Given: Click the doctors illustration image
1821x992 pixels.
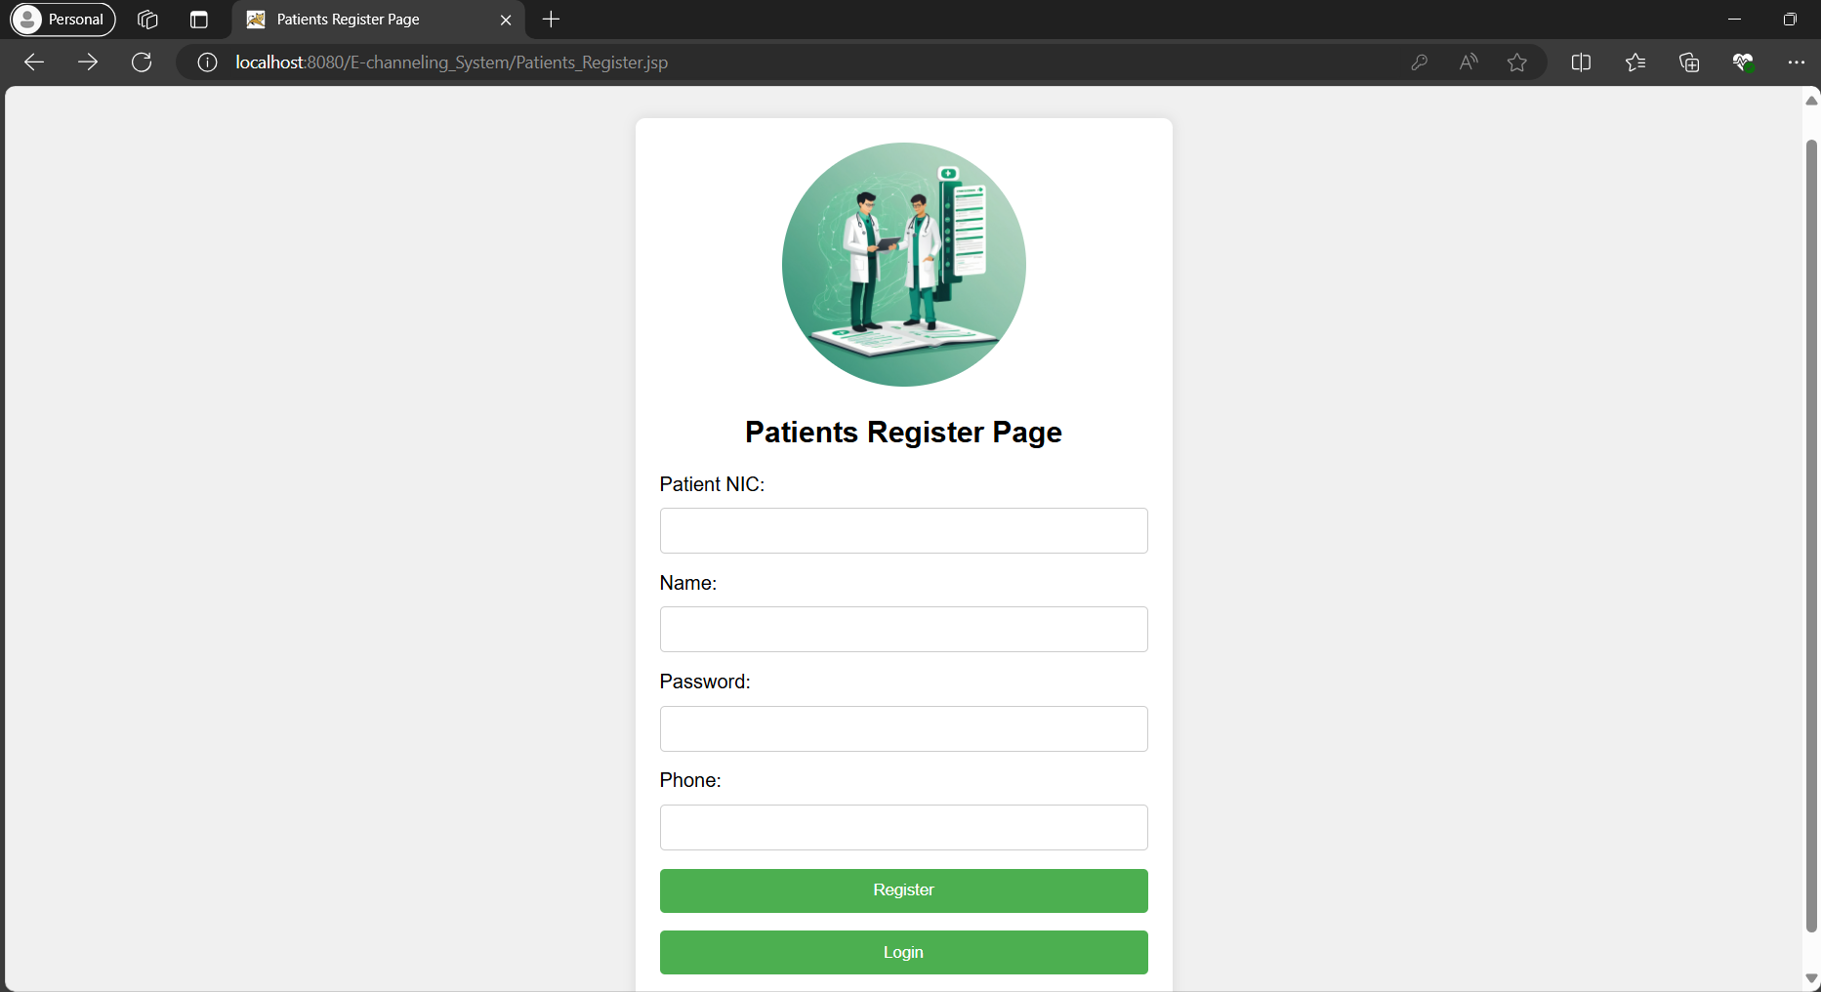Looking at the screenshot, I should click(x=904, y=265).
